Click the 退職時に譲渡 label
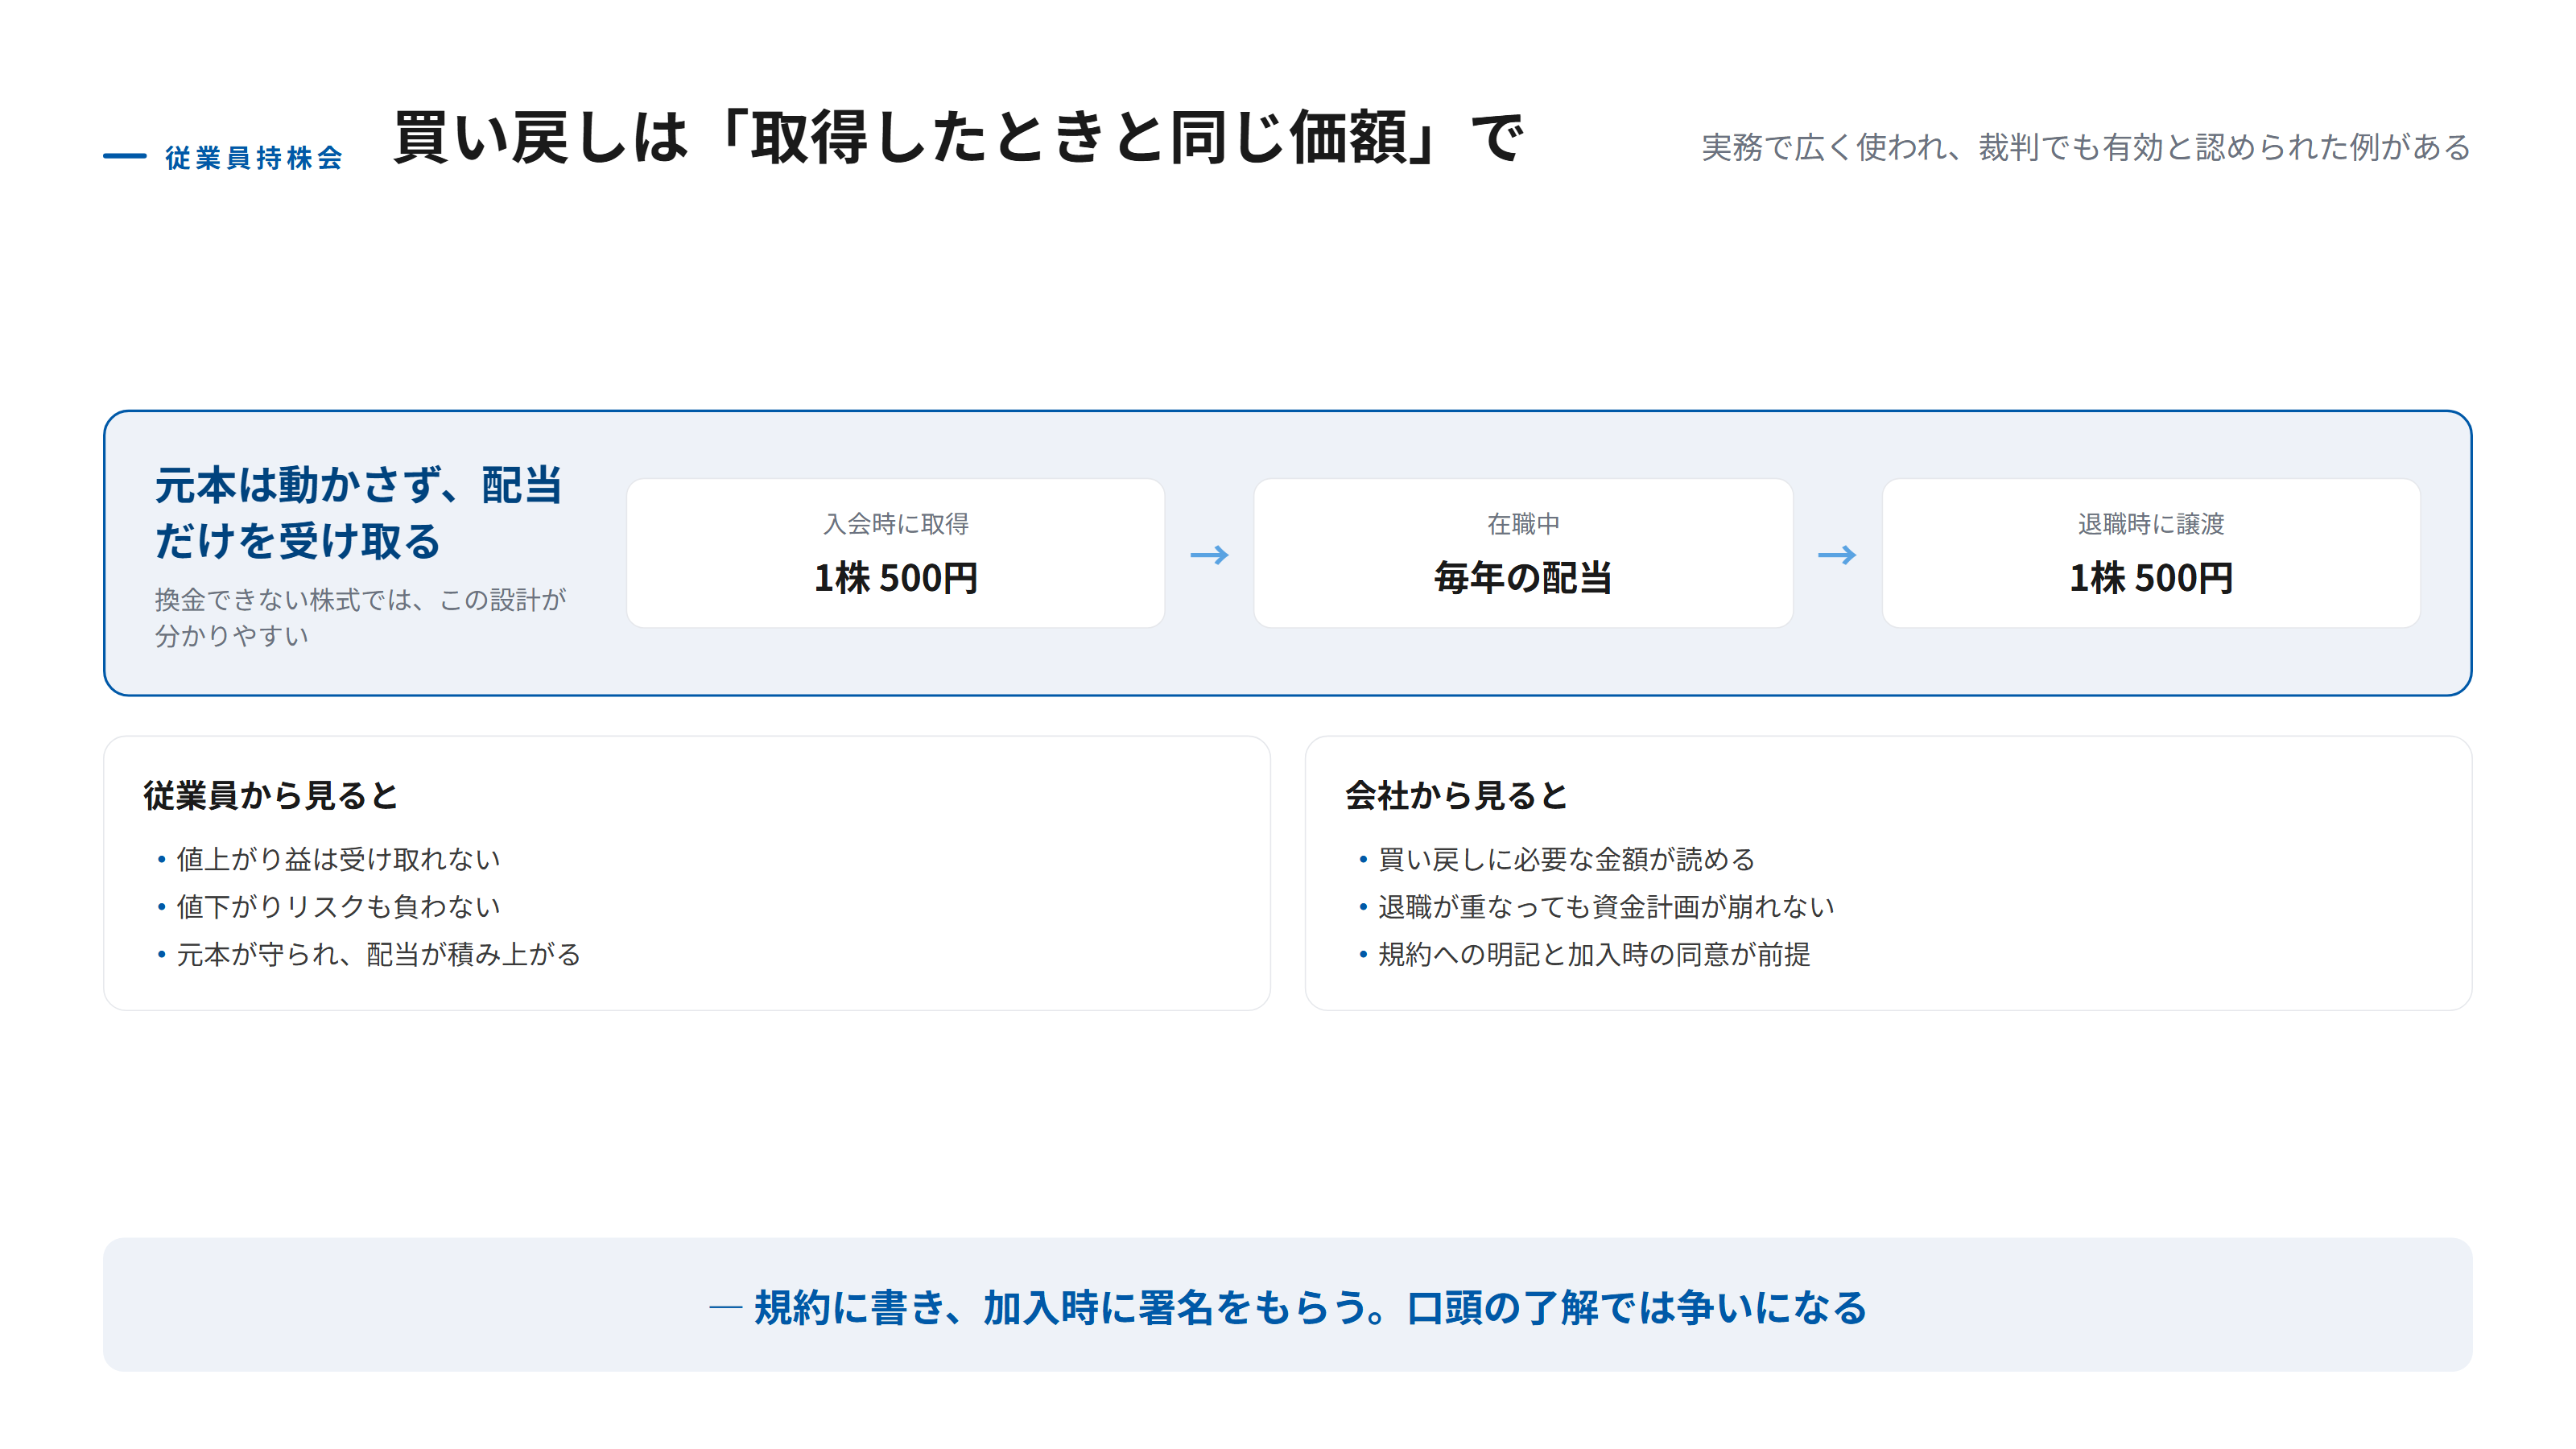The width and height of the screenshot is (2576, 1449). click(x=2150, y=523)
